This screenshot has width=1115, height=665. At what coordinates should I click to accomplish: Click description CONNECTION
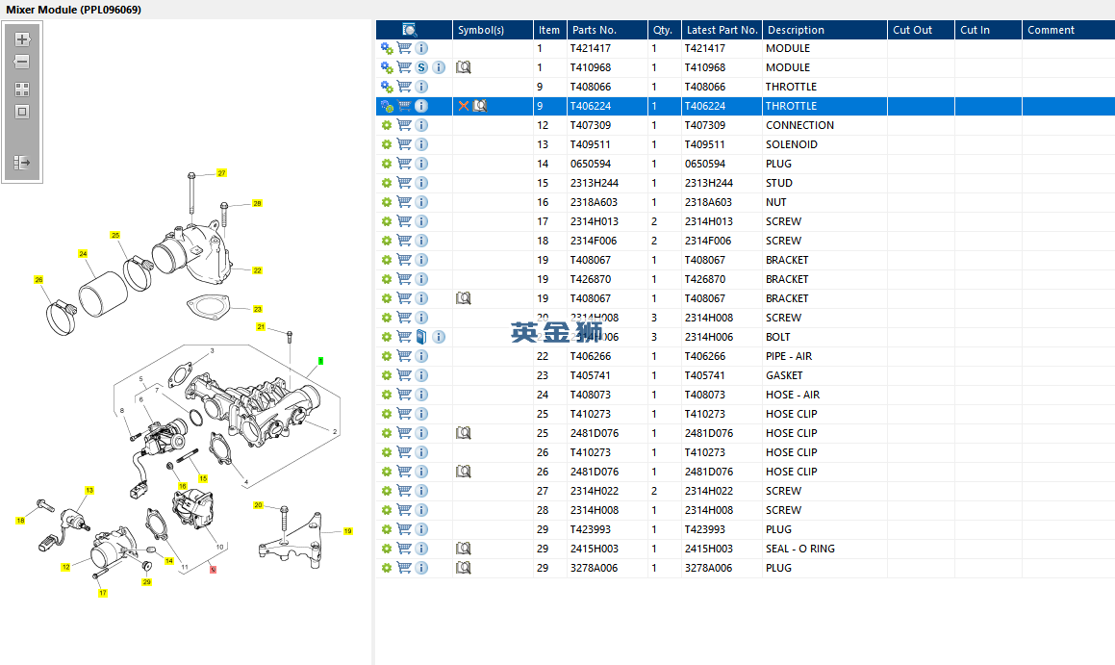[x=800, y=125]
